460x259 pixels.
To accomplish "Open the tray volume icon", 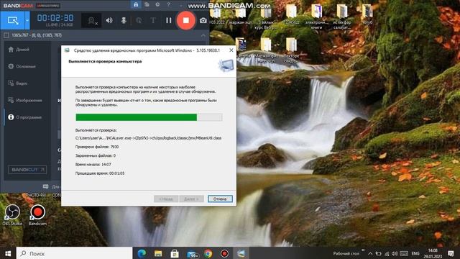I will click(x=395, y=253).
